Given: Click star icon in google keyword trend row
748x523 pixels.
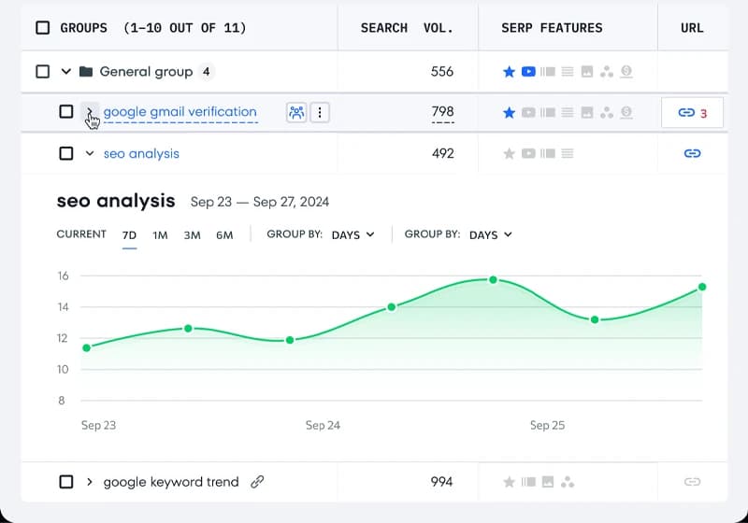Looking at the screenshot, I should click(509, 482).
